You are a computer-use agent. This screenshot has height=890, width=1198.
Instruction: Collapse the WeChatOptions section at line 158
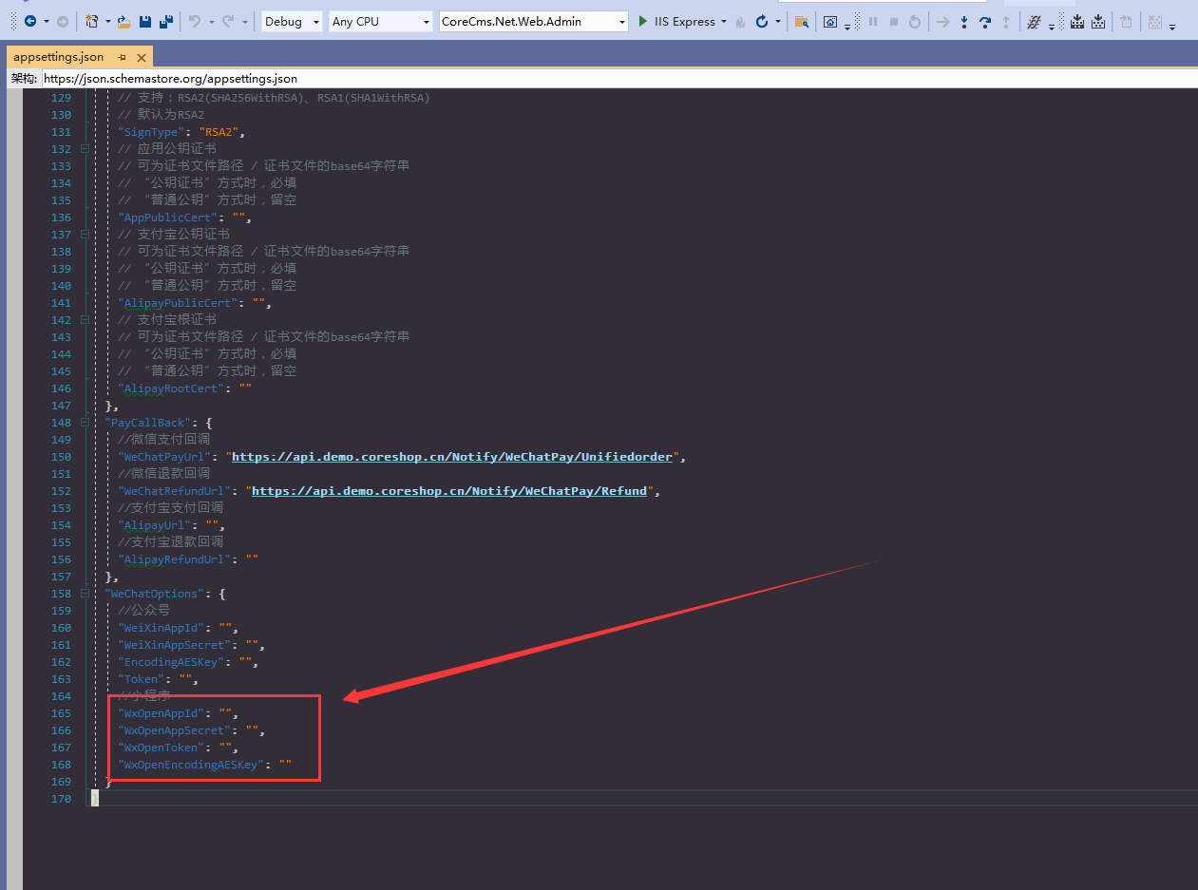click(x=86, y=594)
